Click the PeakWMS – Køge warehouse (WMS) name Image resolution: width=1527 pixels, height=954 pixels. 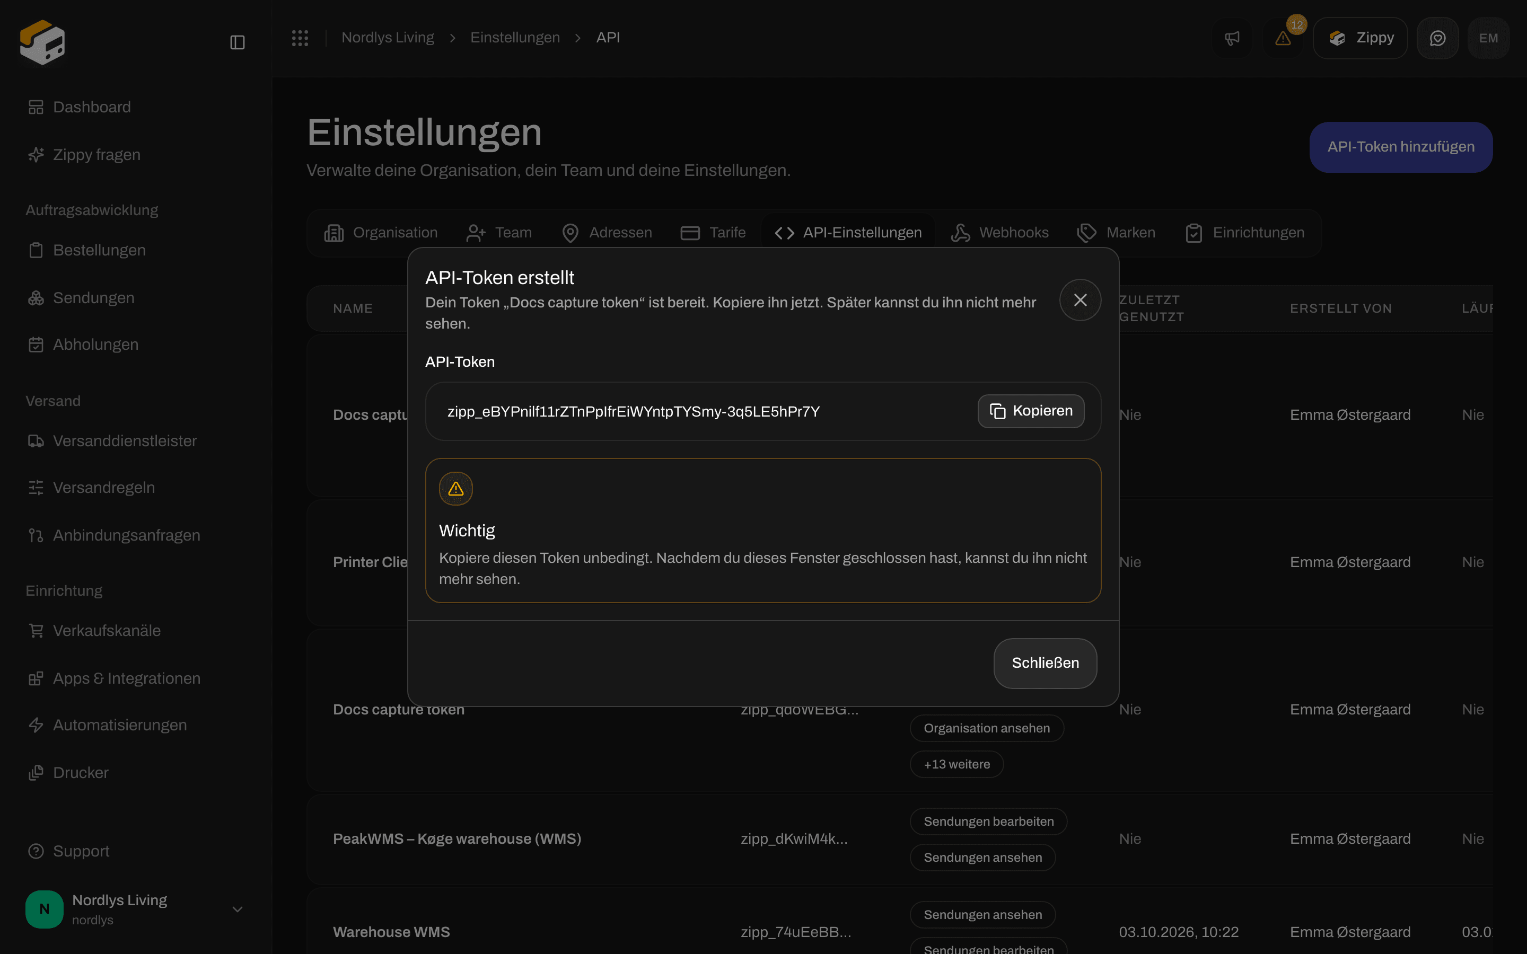pos(457,839)
